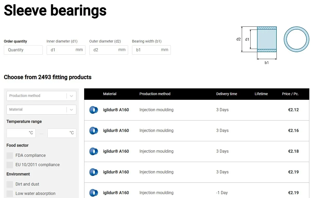The width and height of the screenshot is (314, 198).
Task: Open the iglidur A160 product priced €2.12
Action: click(x=116, y=110)
